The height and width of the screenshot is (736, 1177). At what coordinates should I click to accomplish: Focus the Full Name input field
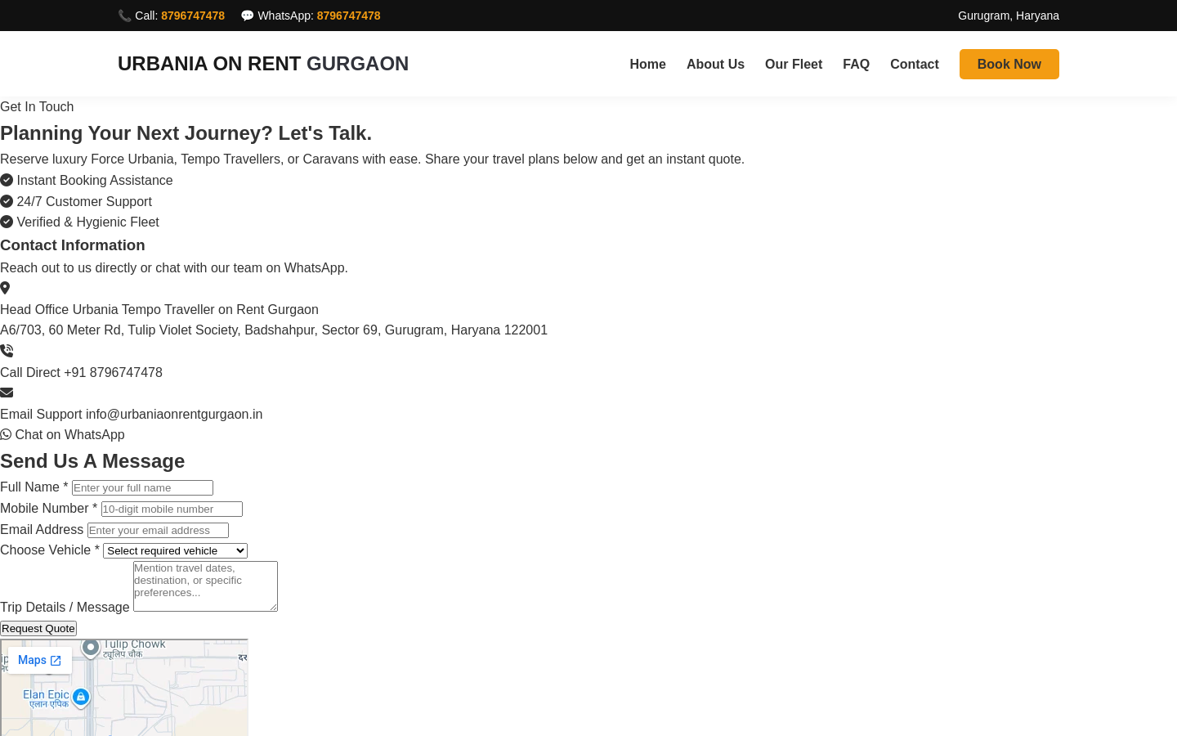(142, 487)
